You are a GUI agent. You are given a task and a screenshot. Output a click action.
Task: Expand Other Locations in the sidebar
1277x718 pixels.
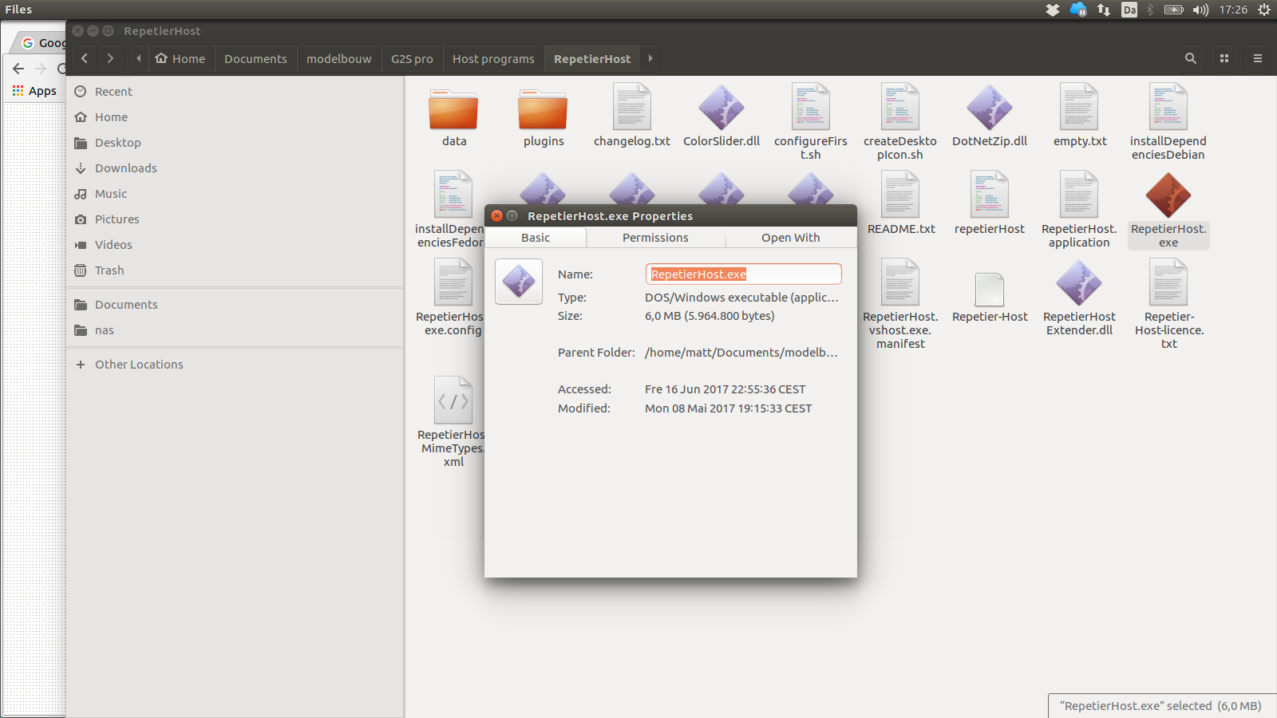(x=139, y=364)
